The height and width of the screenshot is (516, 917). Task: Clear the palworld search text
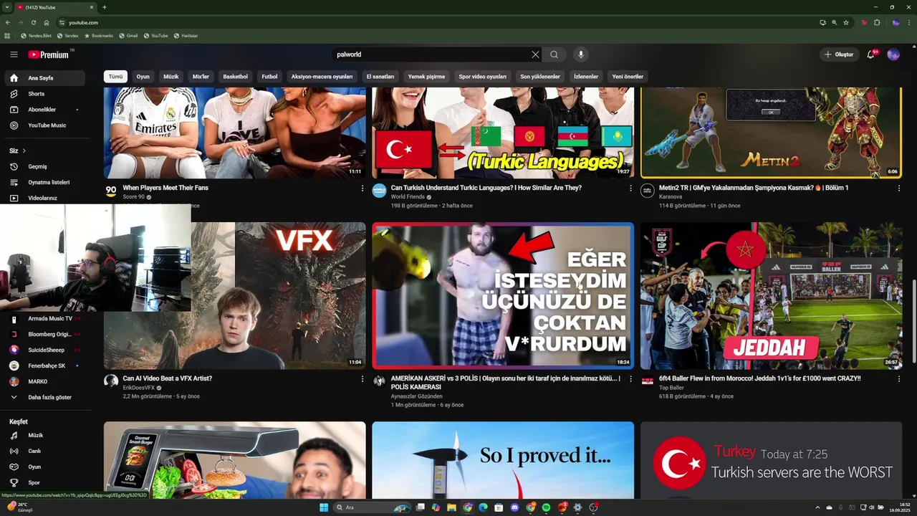535,54
